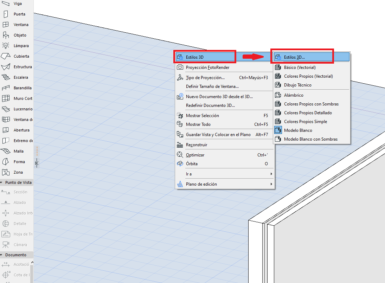This screenshot has height=283, width=385.
Task: Enable the Modelo Blanco 3D style
Action: 298,130
